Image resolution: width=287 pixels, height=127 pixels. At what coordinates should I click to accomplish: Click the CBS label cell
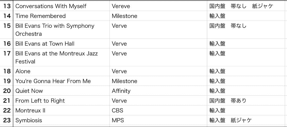click(x=117, y=111)
